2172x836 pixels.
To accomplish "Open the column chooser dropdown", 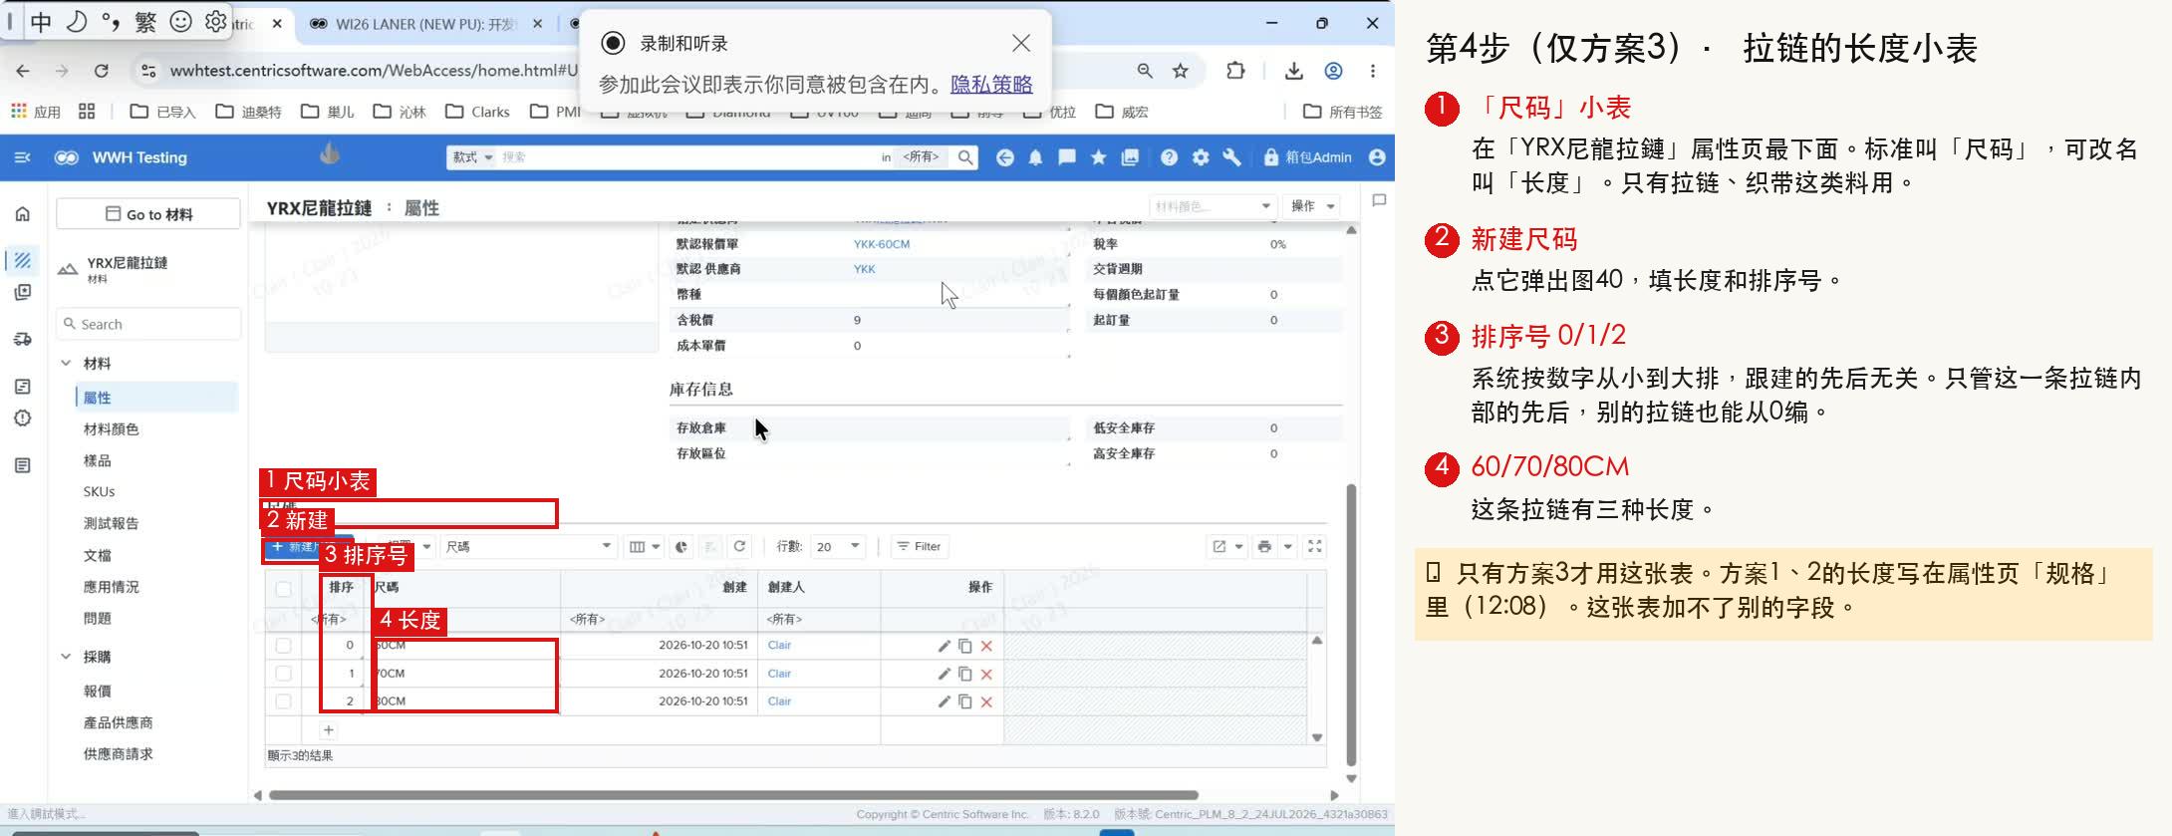I will pyautogui.click(x=645, y=546).
